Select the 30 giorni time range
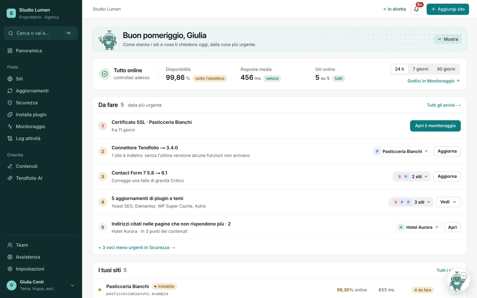477x298 pixels. point(446,69)
